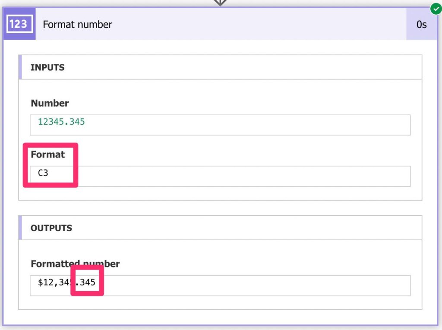This screenshot has height=330, width=442.
Task: Click the Number field label
Action: [x=49, y=103]
